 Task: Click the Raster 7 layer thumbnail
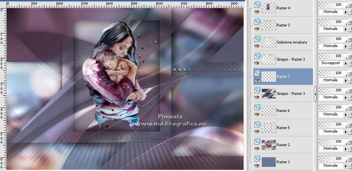click(269, 76)
